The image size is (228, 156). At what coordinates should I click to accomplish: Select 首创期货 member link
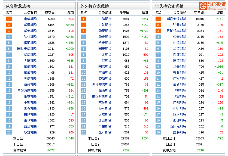tap(30, 114)
